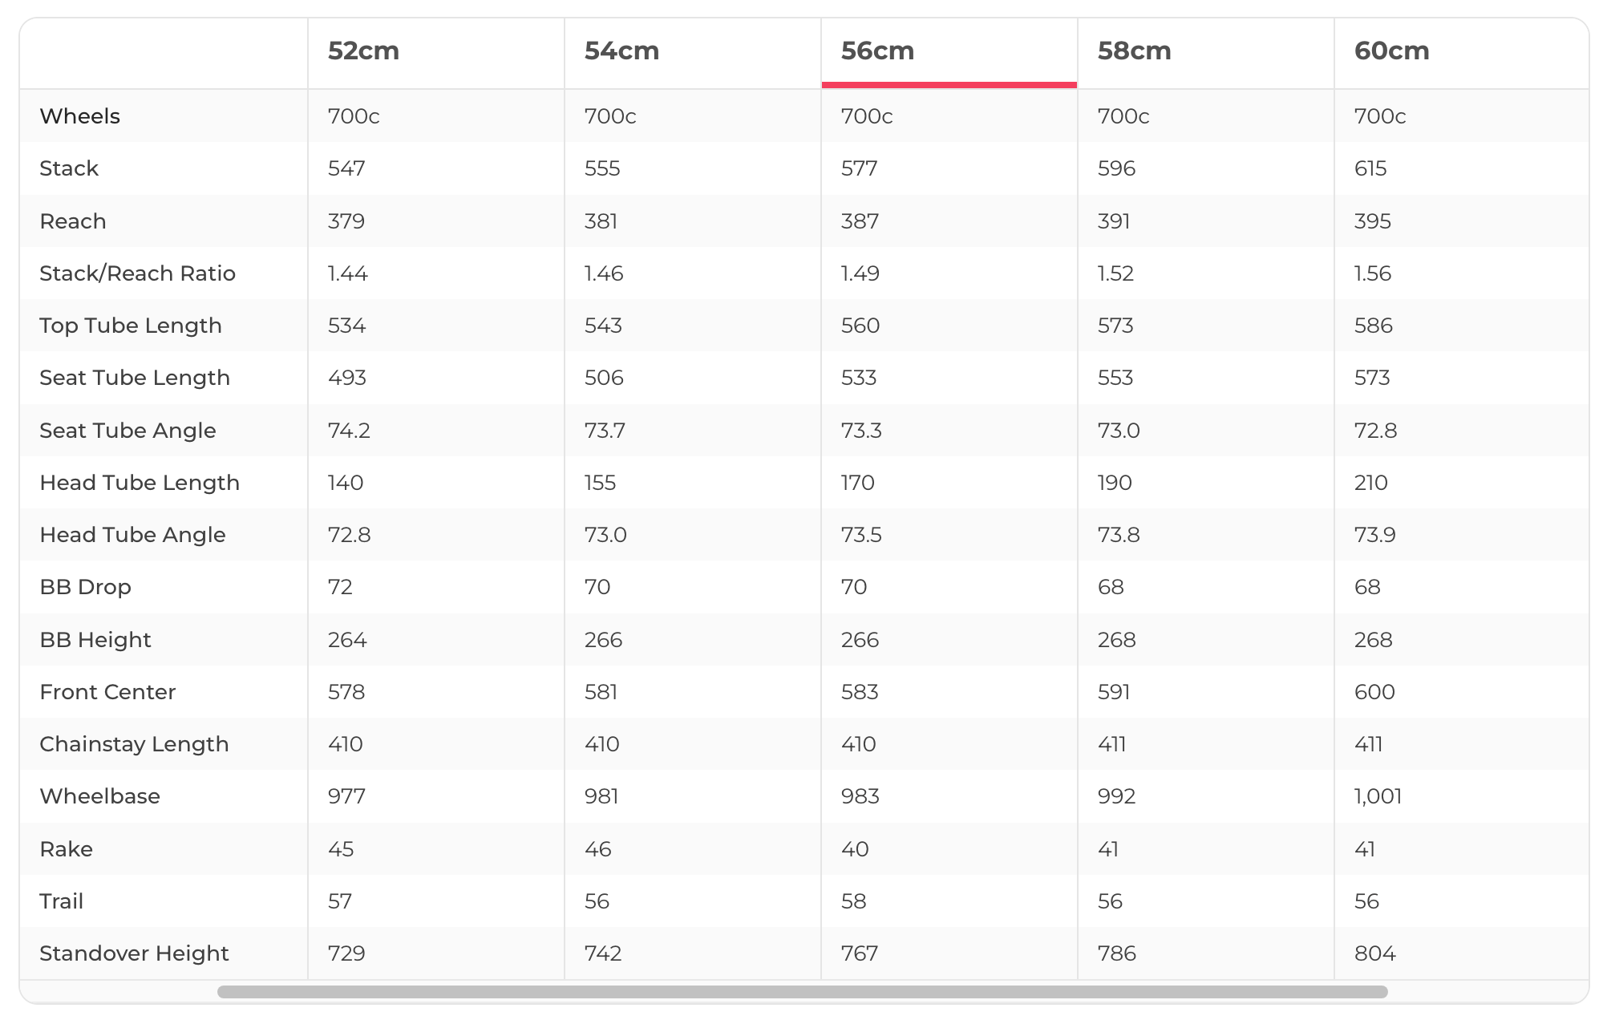Click the horizontal scrollbar thumb below table

coord(802,992)
